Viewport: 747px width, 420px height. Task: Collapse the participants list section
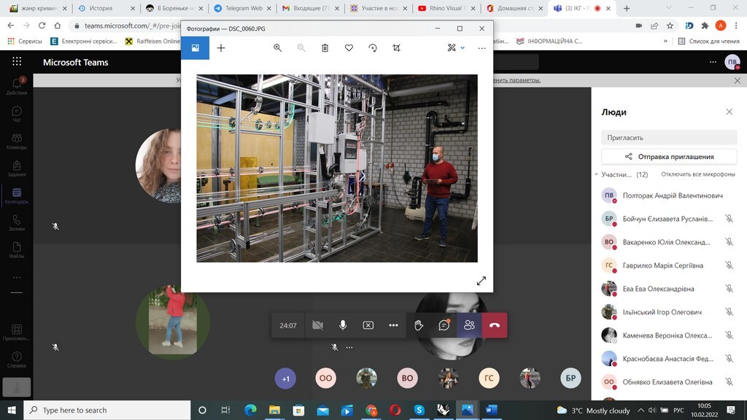tap(597, 174)
